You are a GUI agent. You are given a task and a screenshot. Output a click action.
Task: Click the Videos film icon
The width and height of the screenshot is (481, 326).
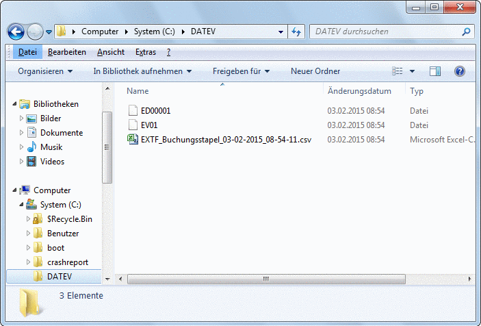(31, 162)
